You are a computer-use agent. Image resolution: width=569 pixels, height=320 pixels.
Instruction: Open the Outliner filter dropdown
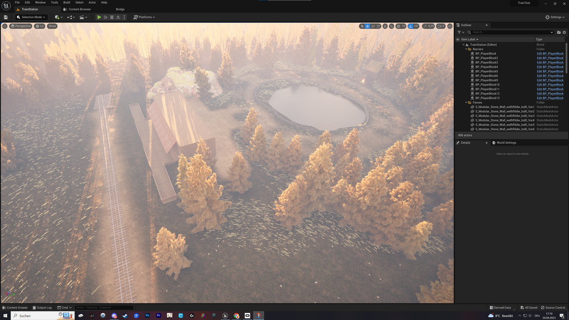click(461, 32)
